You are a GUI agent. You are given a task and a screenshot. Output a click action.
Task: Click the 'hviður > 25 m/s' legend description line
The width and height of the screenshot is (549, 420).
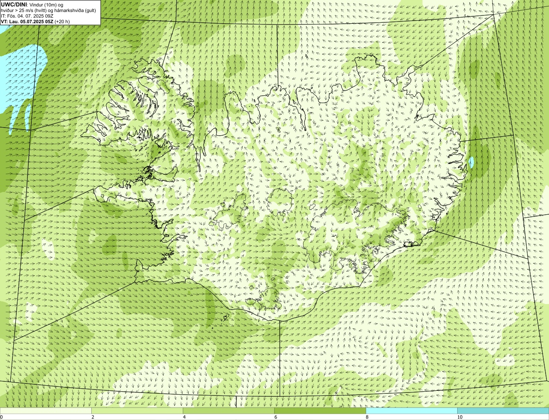(x=48, y=10)
